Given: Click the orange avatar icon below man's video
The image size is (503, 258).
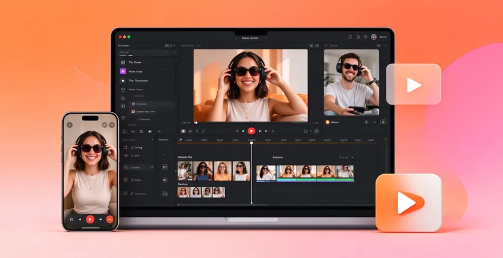Looking at the screenshot, I should (x=328, y=122).
